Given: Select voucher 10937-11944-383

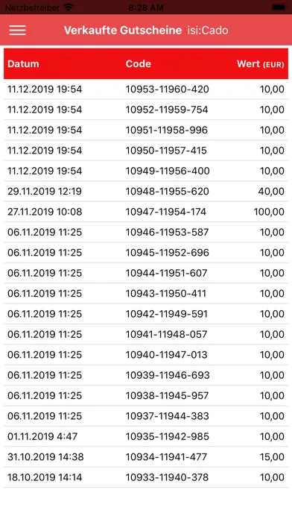Looking at the screenshot, I should (146, 416).
